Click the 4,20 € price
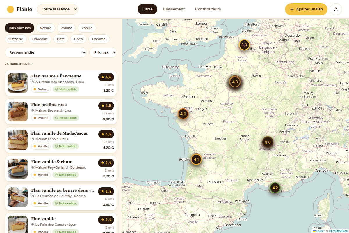The image size is (349, 233). [x=108, y=148]
